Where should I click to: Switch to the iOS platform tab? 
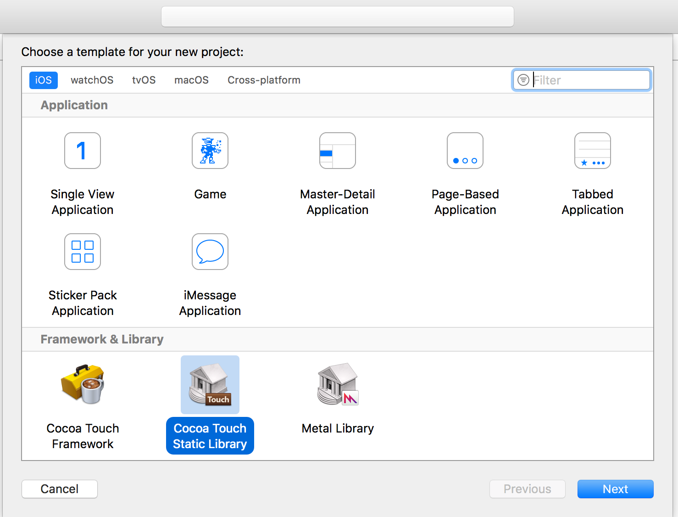tap(44, 80)
